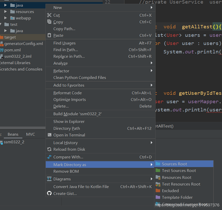Click the Open in Terminal icon
222x210 pixels.
(x=49, y=135)
